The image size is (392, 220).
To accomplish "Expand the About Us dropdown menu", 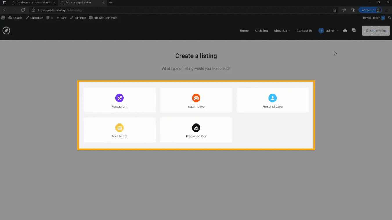I will [282, 31].
